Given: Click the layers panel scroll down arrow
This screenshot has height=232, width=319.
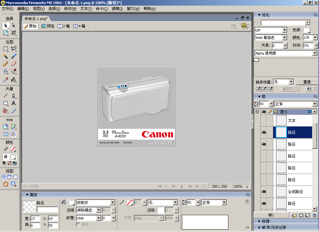Looking at the screenshot, I should tap(315, 209).
